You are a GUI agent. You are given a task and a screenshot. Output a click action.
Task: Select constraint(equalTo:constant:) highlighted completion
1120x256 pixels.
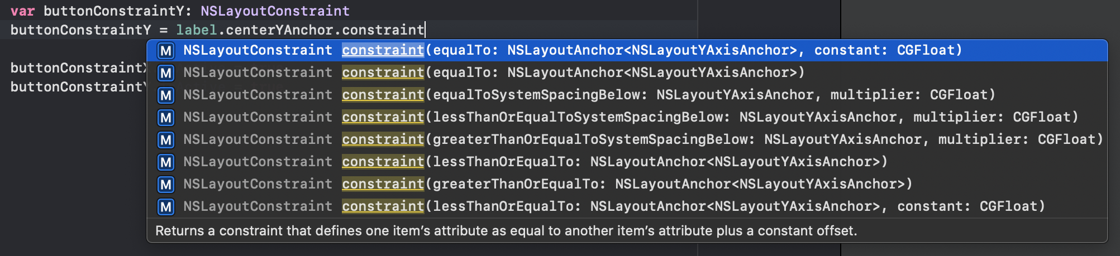[627, 50]
